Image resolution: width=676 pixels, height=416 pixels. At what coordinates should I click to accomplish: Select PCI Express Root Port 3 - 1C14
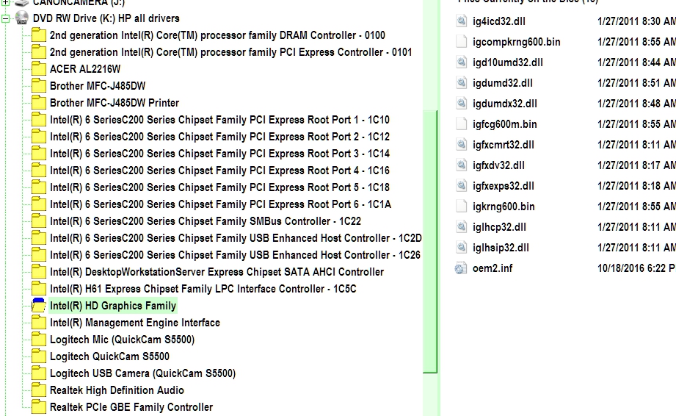point(219,154)
